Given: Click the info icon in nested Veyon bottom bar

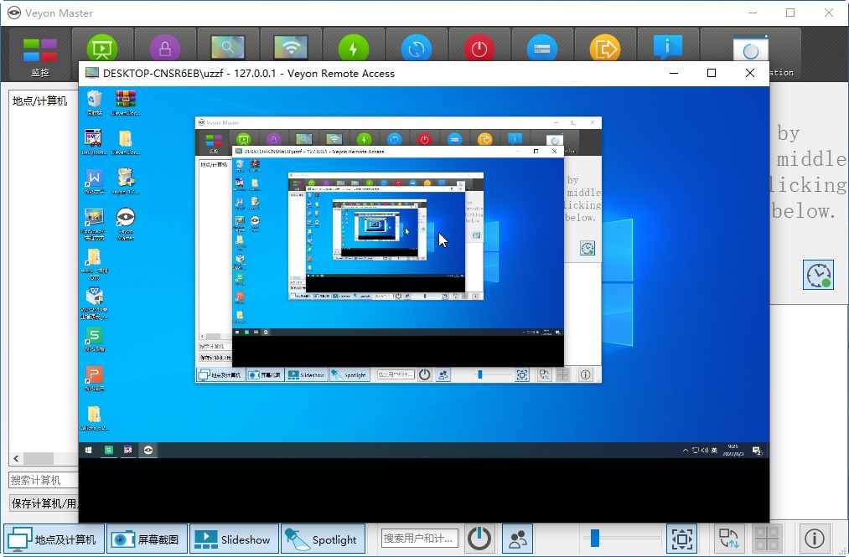Looking at the screenshot, I should [x=585, y=374].
